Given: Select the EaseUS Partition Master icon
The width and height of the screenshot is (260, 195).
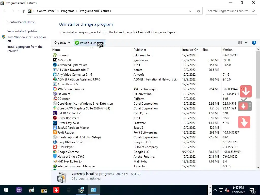Looking at the screenshot, I should click(55, 127).
